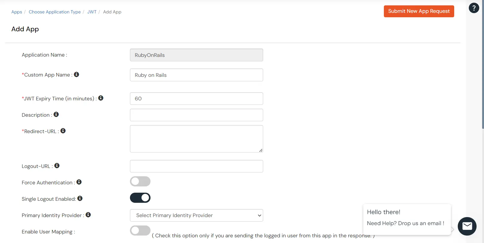
Task: Click info icon beside Redirect-URL label
Action: 63,131
